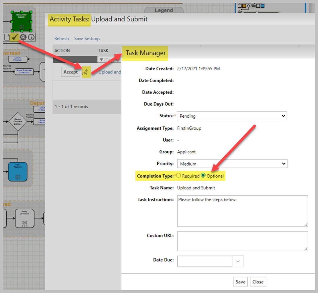Click the blank document icon below the activity

click(6, 37)
